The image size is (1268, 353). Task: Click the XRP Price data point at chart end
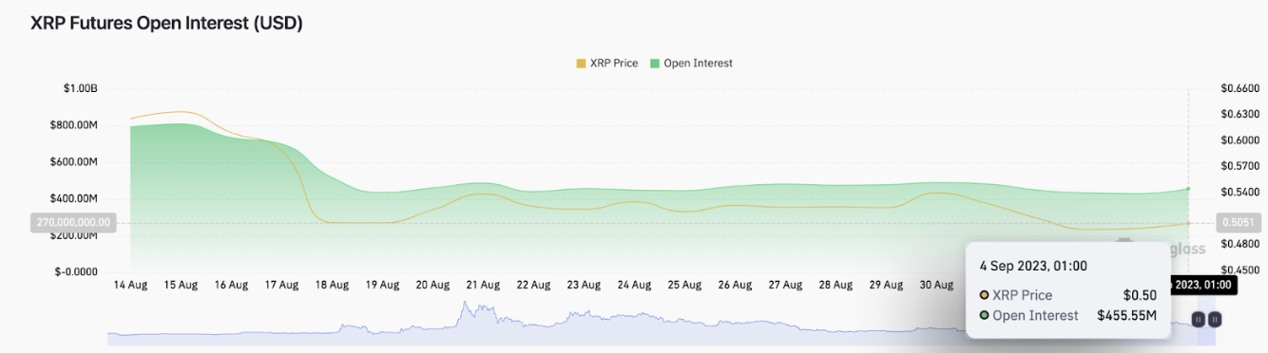1188,223
